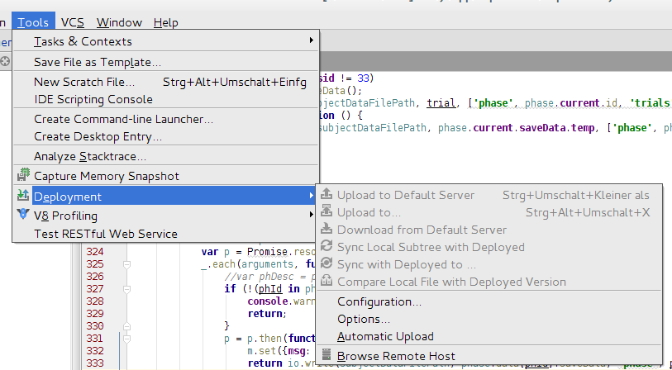Click the Compare Local File with Deployed Version icon
This screenshot has width=672, height=370.
[327, 282]
